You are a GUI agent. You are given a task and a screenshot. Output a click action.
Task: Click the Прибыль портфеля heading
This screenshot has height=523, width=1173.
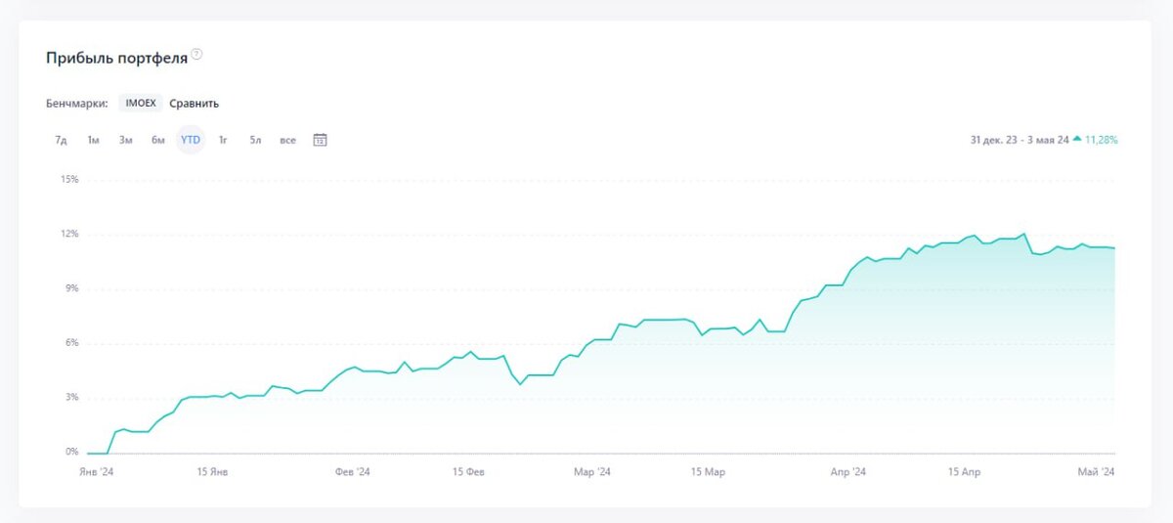(x=116, y=58)
